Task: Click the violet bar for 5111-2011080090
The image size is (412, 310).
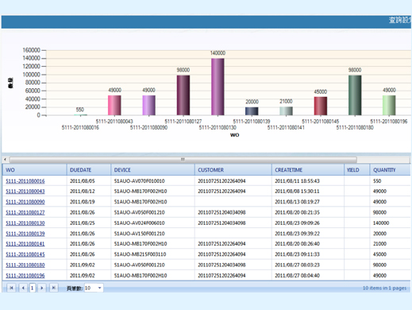Action: [x=148, y=105]
